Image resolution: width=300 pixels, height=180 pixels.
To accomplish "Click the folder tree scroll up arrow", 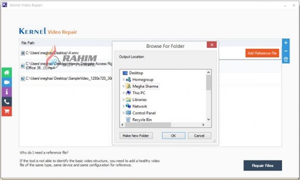I will pyautogui.click(x=208, y=73).
